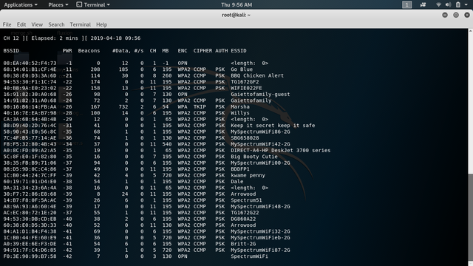The width and height of the screenshot is (473, 266).
Task: Click the terminal vertical scrollbar thumb
Action: tap(470, 217)
